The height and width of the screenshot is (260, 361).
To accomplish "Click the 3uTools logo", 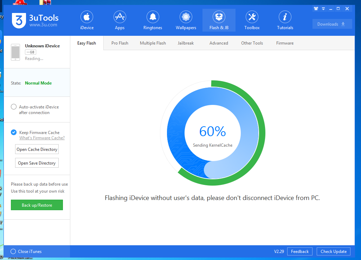I will [x=19, y=20].
